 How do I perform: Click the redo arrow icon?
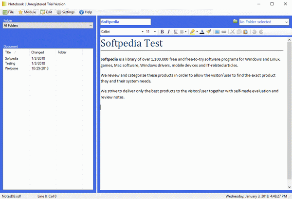261,32
